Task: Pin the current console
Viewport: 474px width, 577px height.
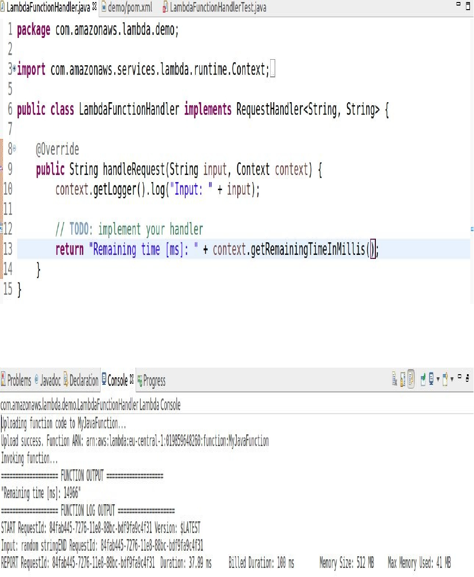Action: tap(423, 379)
